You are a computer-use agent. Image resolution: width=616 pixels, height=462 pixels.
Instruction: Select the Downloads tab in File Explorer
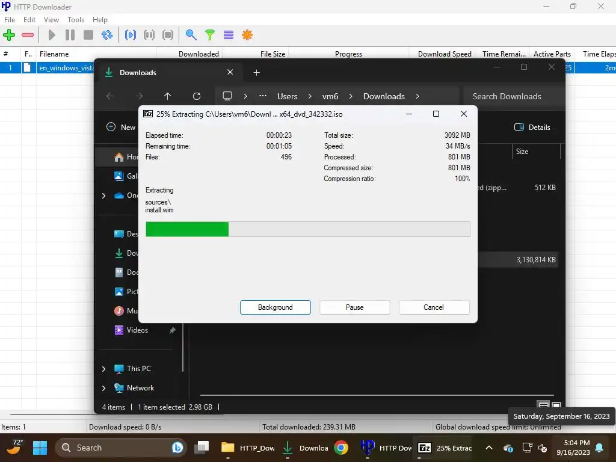(169, 73)
